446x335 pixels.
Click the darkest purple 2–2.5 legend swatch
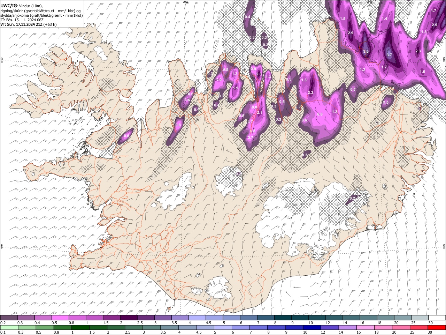tap(128, 318)
